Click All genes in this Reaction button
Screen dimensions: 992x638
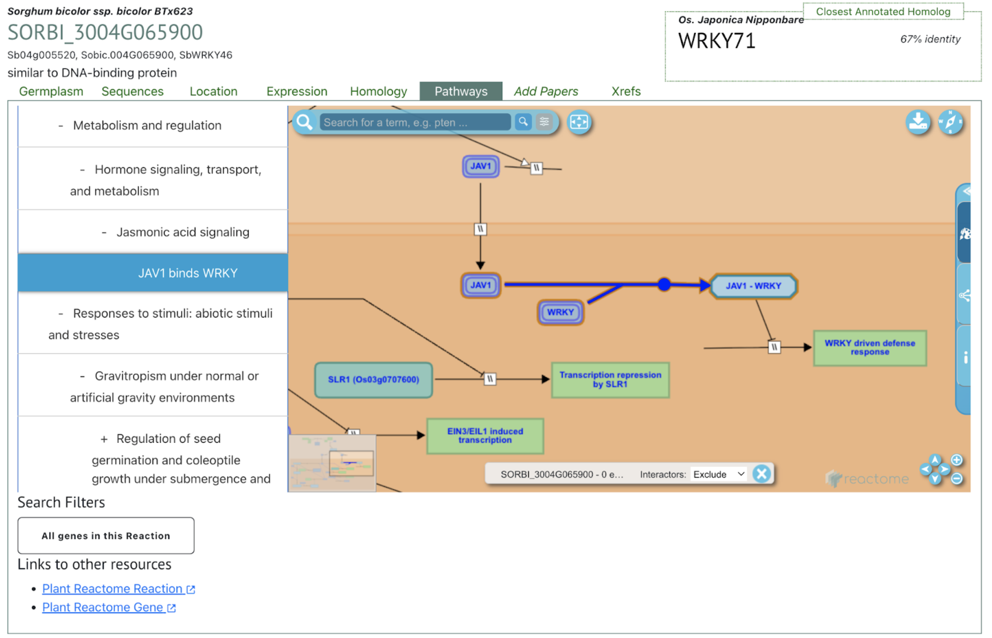coord(106,536)
